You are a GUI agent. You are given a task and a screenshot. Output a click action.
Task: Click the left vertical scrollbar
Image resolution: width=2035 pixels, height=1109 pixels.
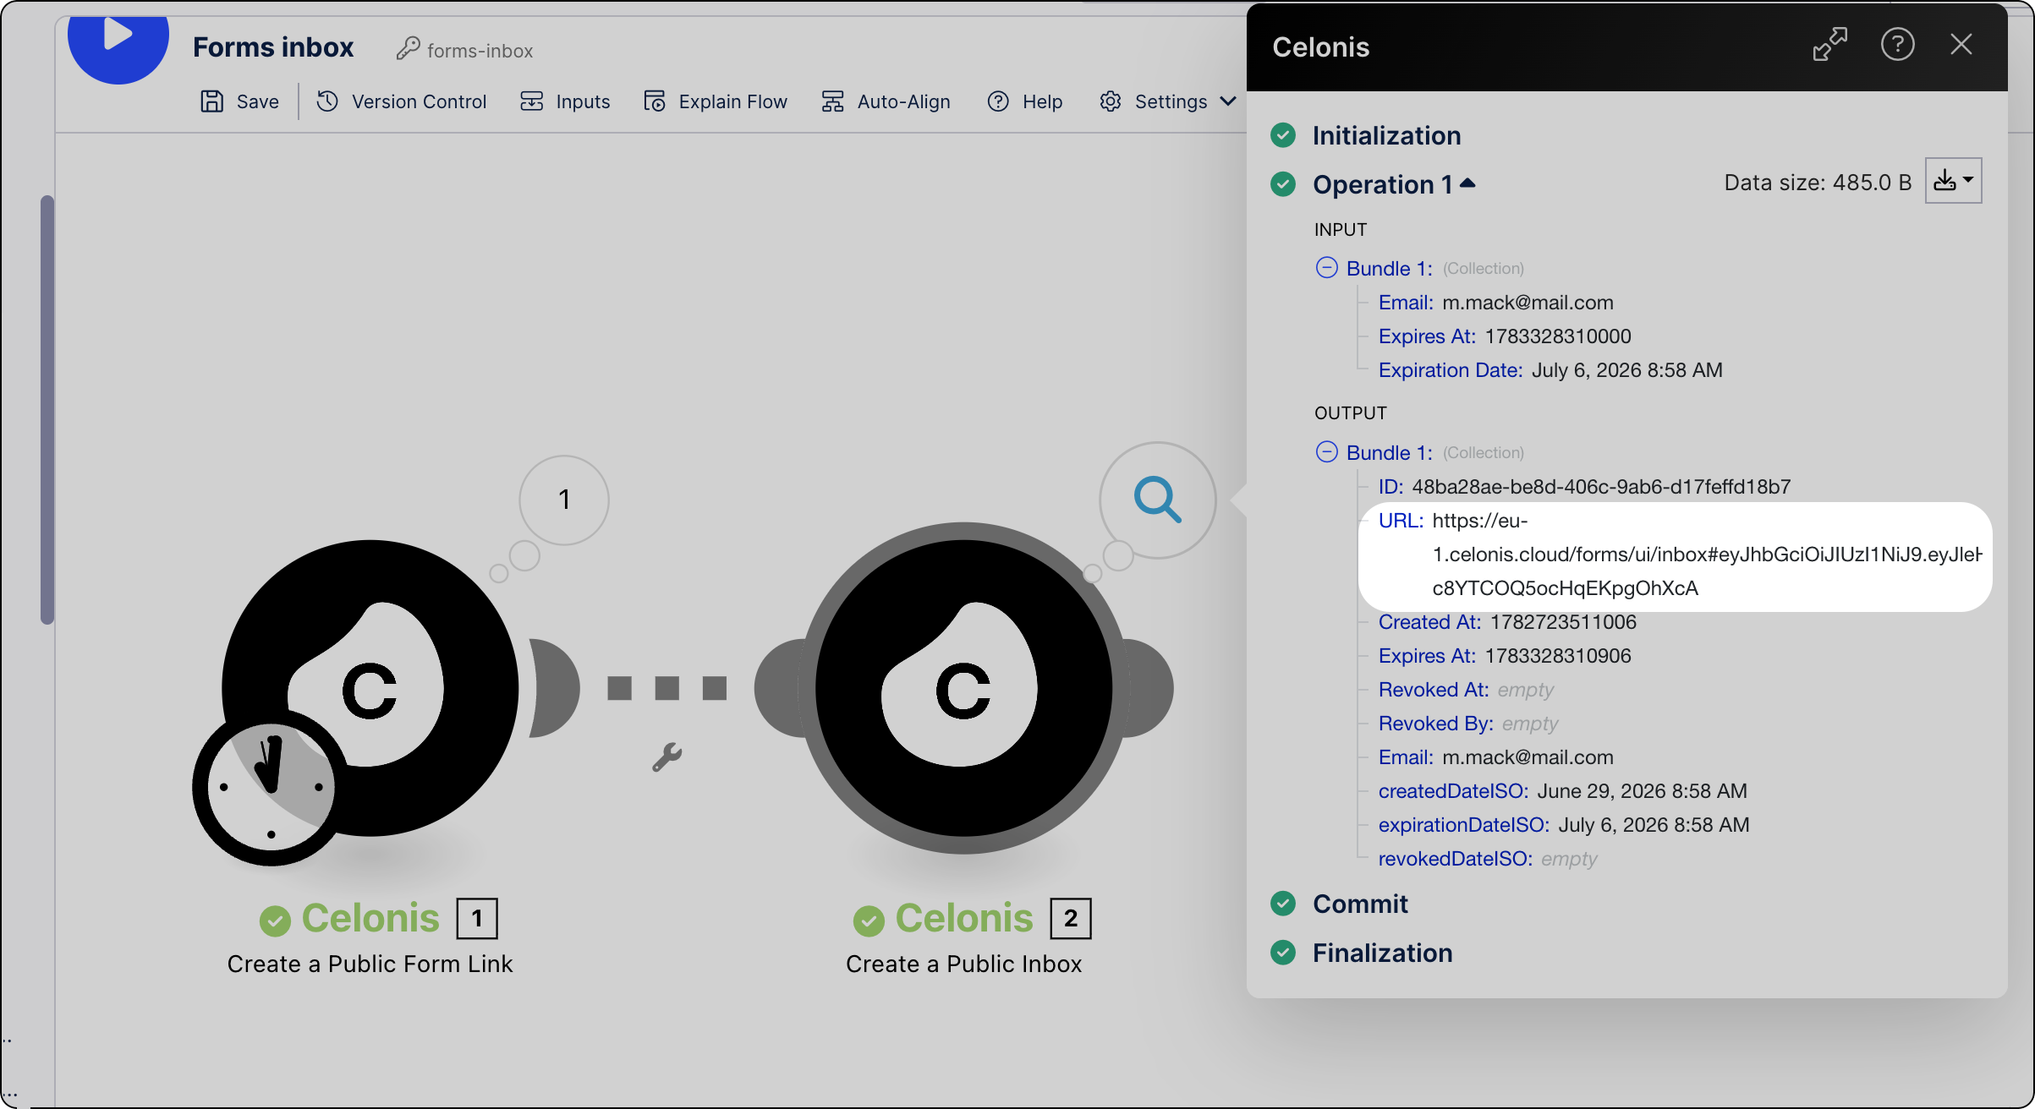coord(47,410)
